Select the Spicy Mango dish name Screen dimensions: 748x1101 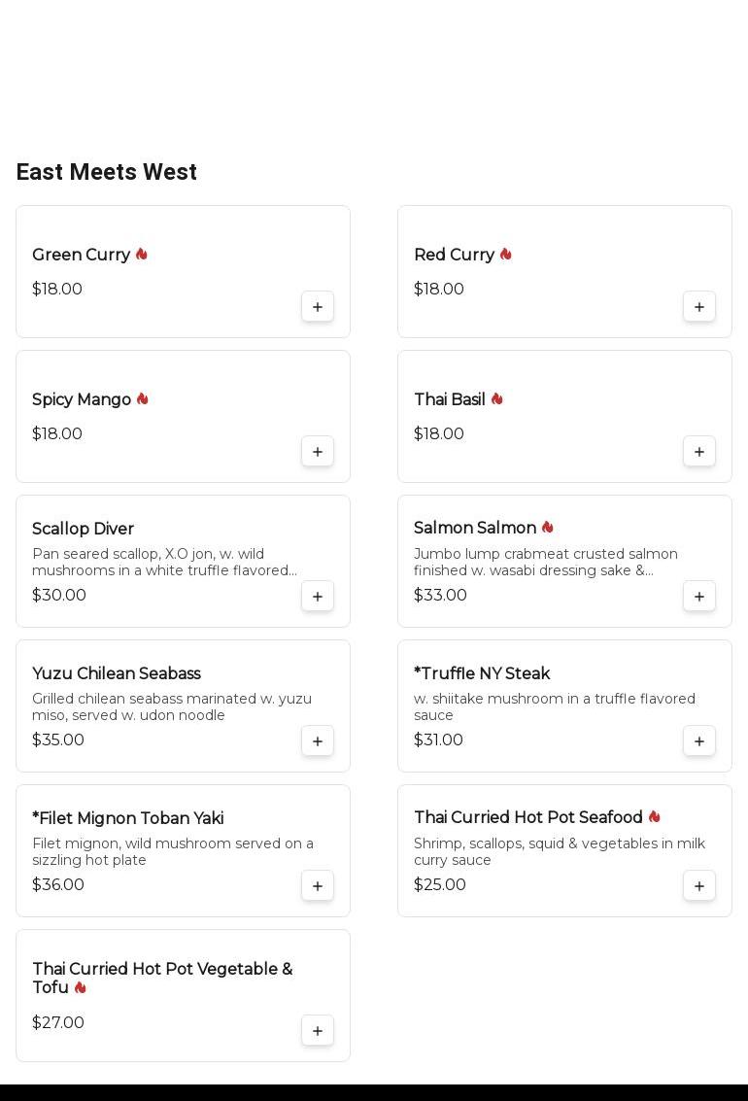(x=82, y=399)
